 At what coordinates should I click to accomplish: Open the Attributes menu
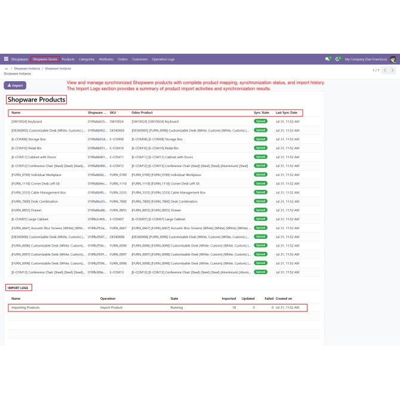pos(106,59)
